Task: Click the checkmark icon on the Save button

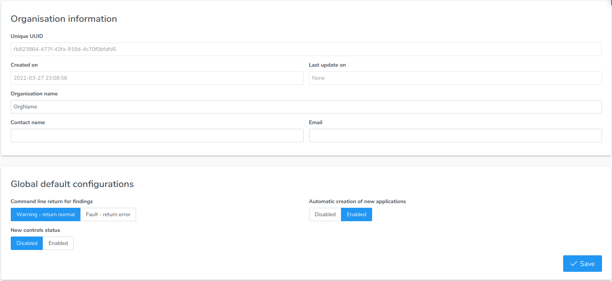Action: coord(574,264)
